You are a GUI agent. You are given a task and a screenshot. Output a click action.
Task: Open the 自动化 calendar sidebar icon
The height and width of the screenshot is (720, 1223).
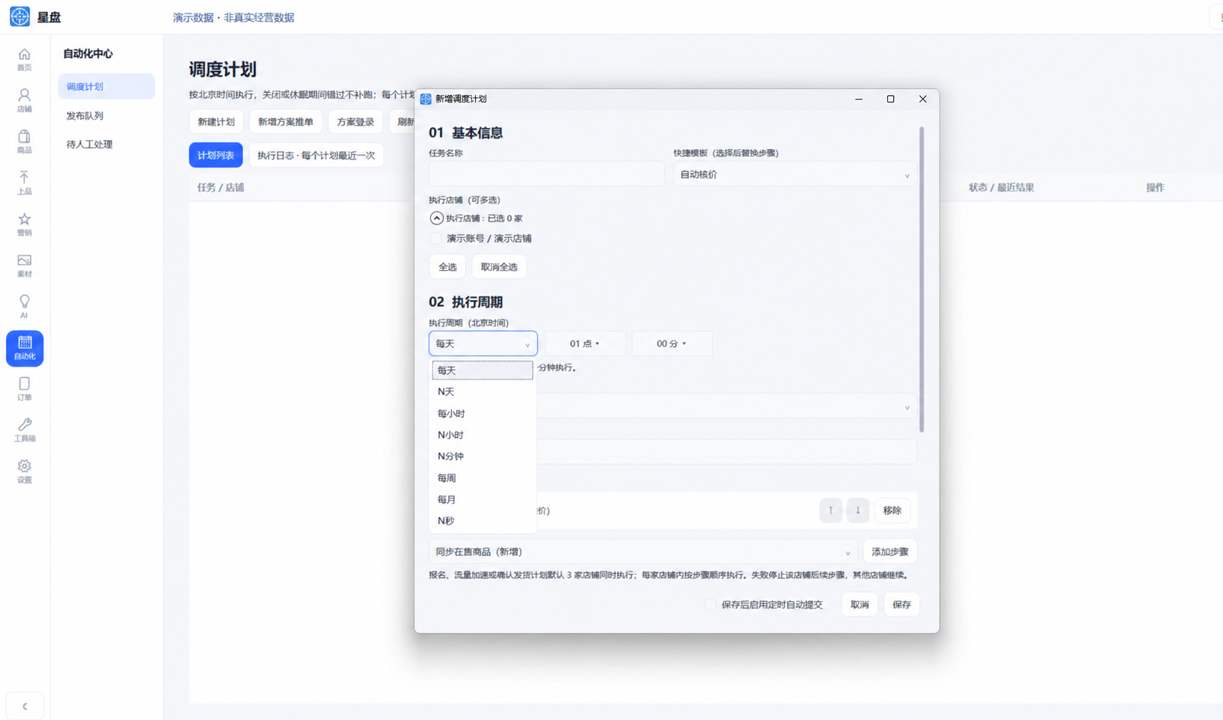pyautogui.click(x=25, y=348)
